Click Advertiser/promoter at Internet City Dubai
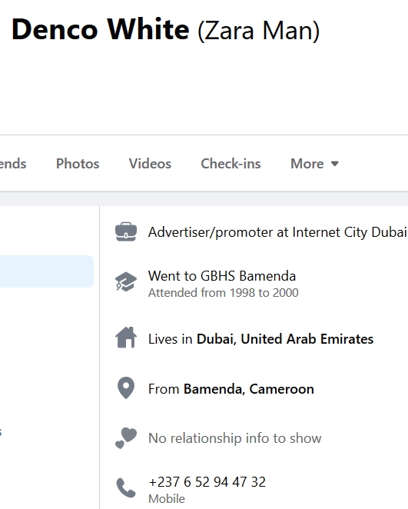408x509 pixels. point(277,232)
